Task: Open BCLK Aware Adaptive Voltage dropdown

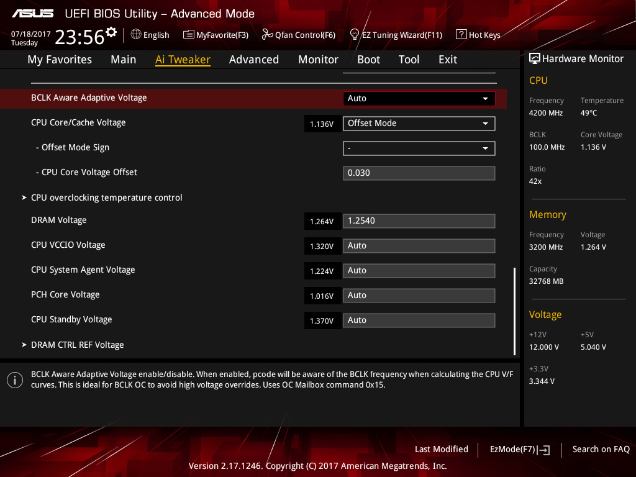Action: 419,98
